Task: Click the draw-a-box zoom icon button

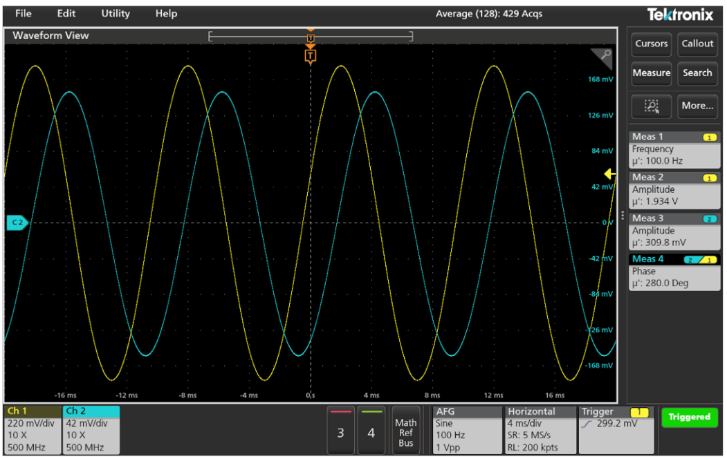Action: (x=651, y=106)
